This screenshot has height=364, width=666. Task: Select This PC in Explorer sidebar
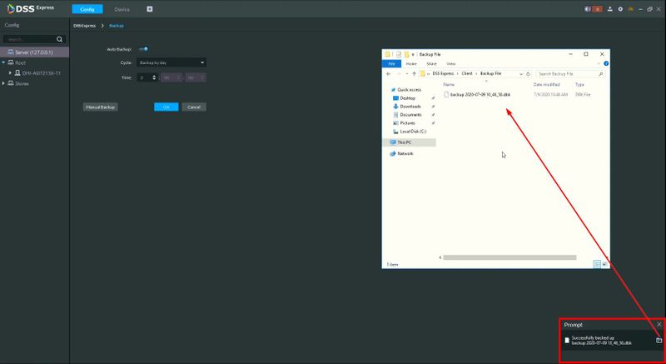410,142
